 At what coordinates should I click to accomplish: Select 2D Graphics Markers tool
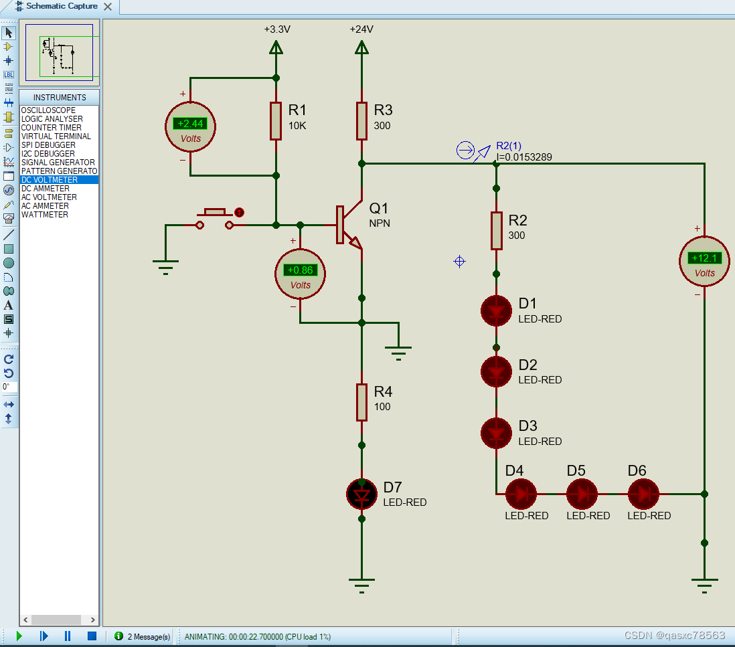(x=9, y=333)
